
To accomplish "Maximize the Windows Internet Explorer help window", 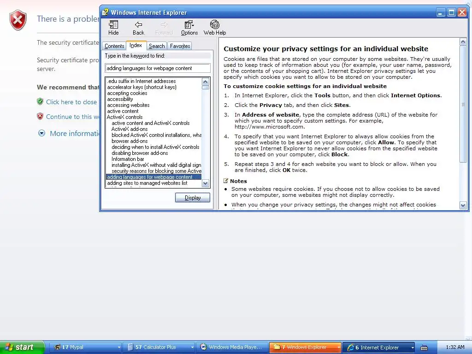I will [x=451, y=12].
